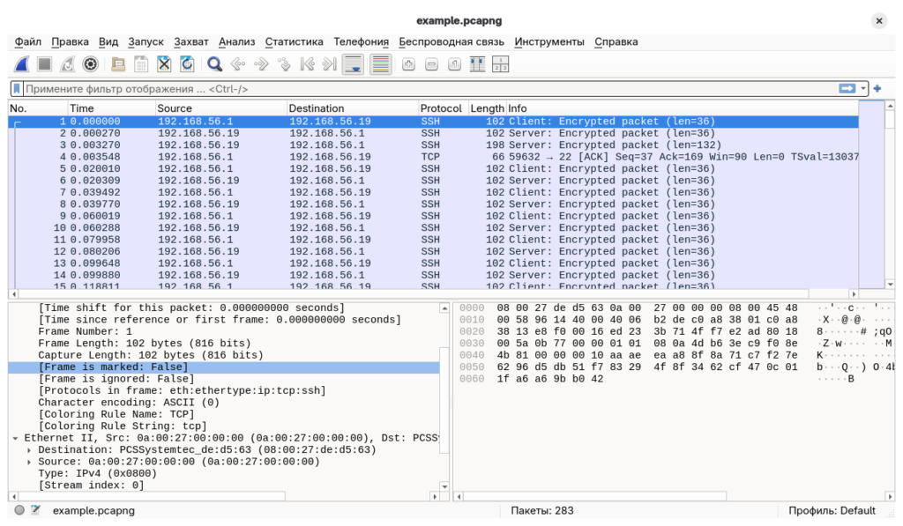Image resolution: width=903 pixels, height=526 pixels.
Task: Jump to the first packet
Action: click(x=307, y=64)
